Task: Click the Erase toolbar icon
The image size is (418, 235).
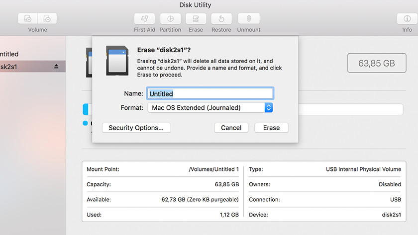Action: click(196, 19)
